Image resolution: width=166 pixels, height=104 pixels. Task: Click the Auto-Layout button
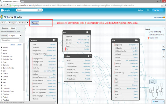click(x=12, y=23)
